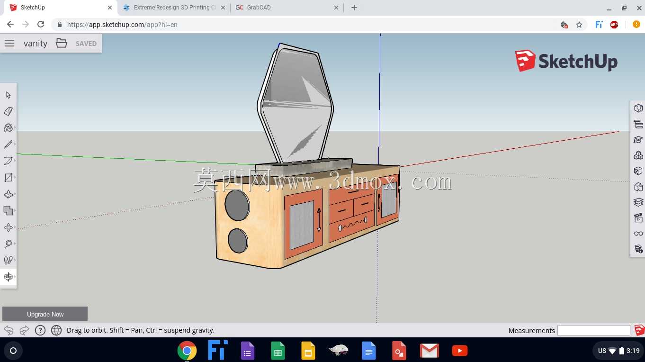Pick the Eraser tool
Image resolution: width=645 pixels, height=362 pixels.
pos(8,111)
